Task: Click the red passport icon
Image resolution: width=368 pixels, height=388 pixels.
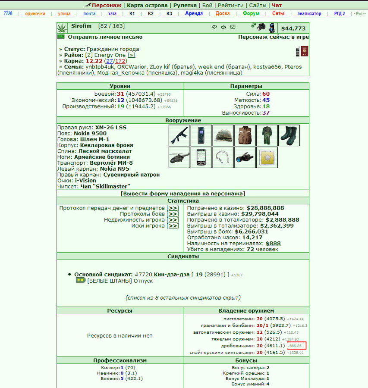Action: pos(305,51)
